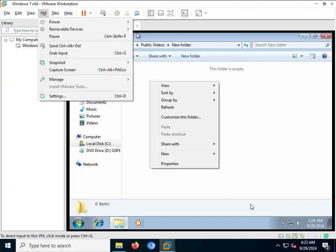The image size is (336, 252).
Task: Enter full screen mode via toolbar icon
Action: [171, 13]
